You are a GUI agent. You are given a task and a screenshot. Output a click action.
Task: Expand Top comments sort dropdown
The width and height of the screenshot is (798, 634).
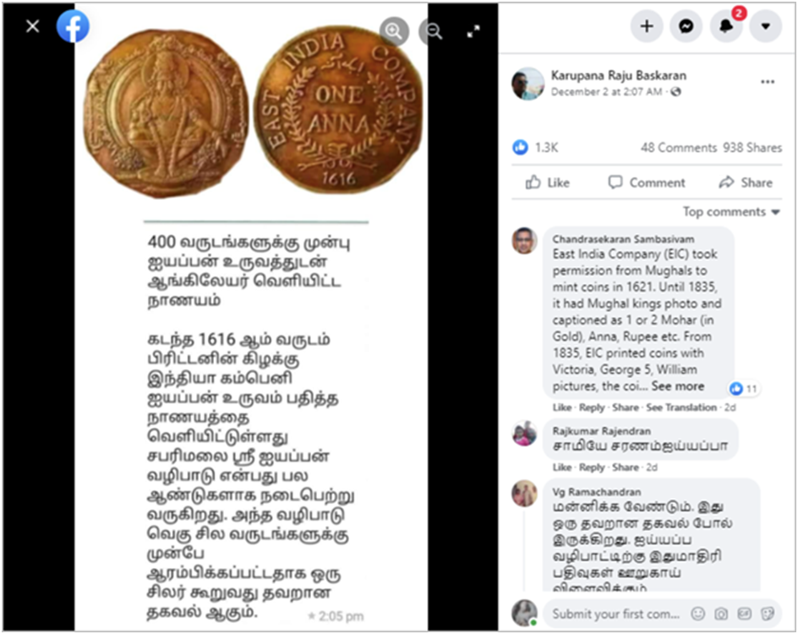[x=731, y=212]
